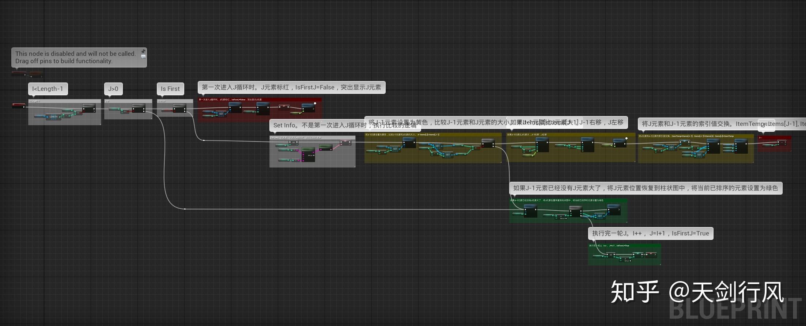Click the lower green comment box header
806x326 pixels.
(624, 245)
